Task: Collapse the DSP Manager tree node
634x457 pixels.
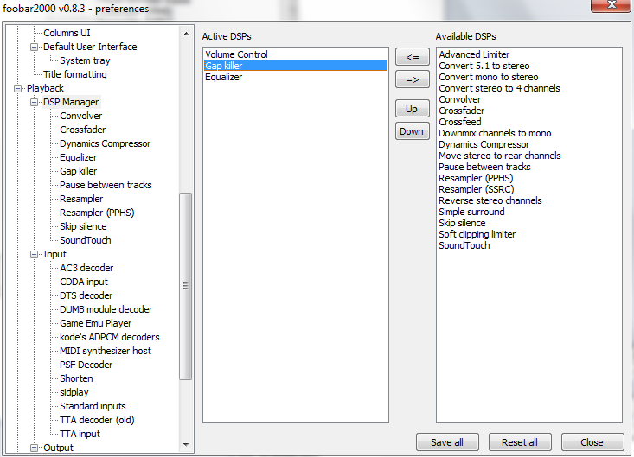Action: (34, 102)
